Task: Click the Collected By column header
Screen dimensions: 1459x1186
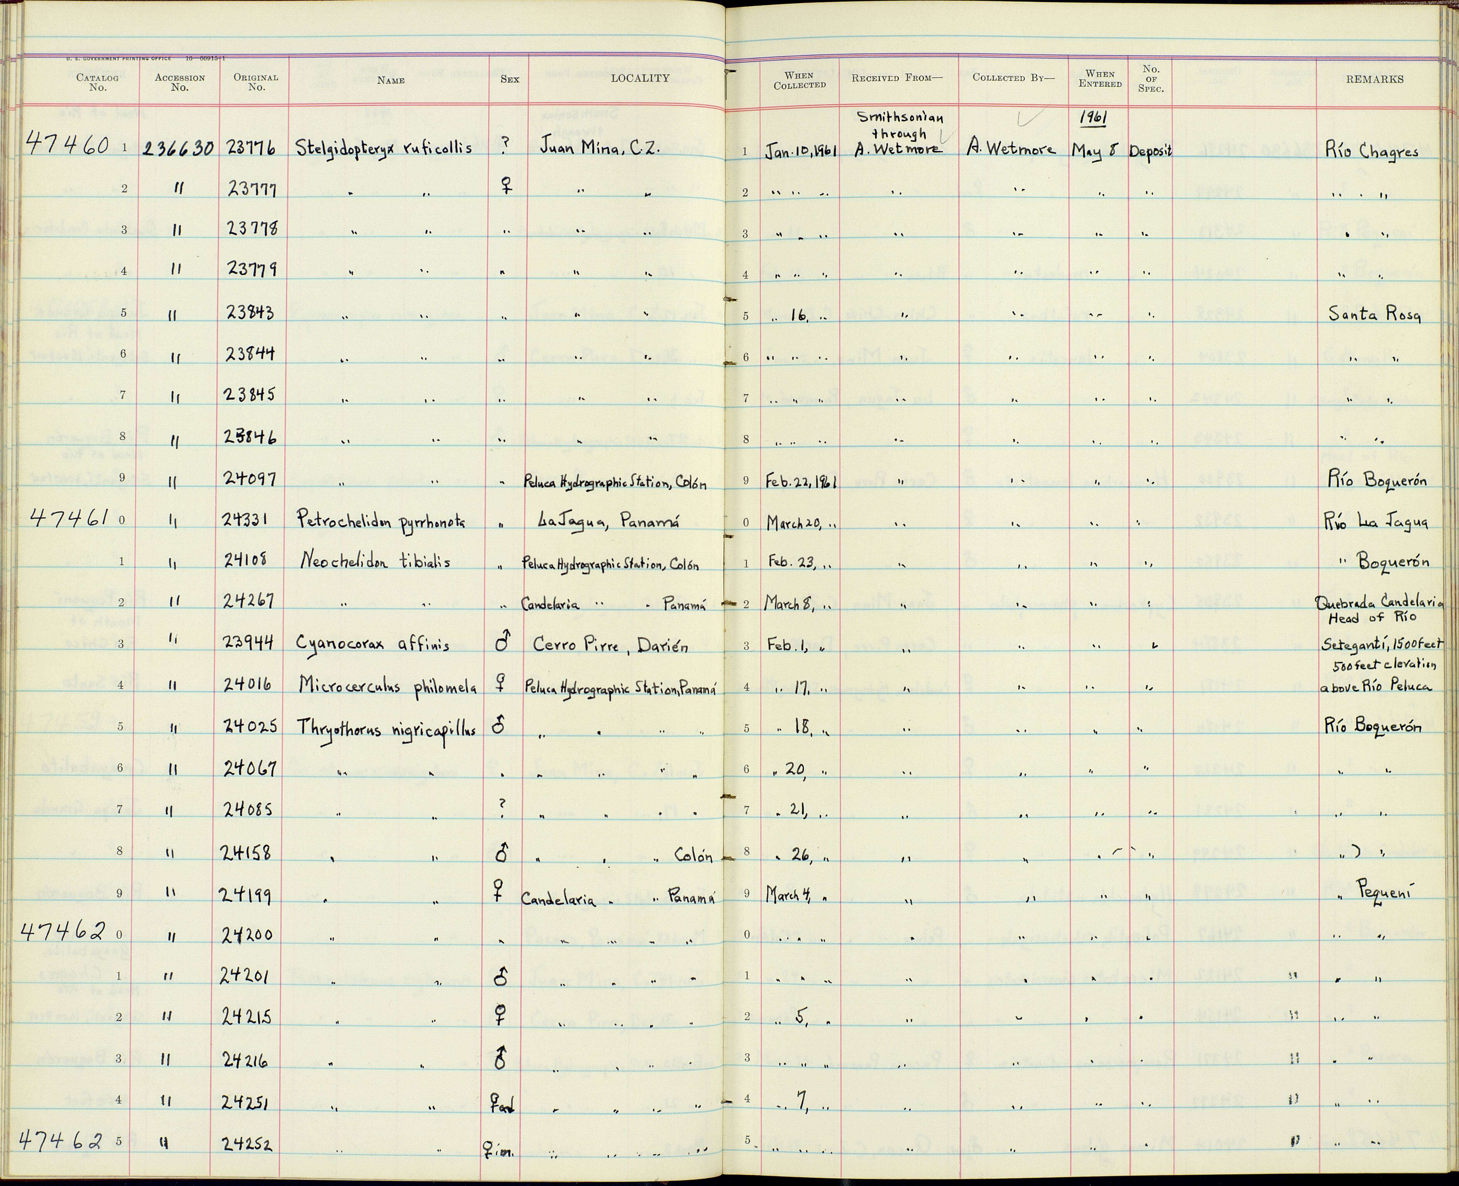Action: (x=1013, y=78)
